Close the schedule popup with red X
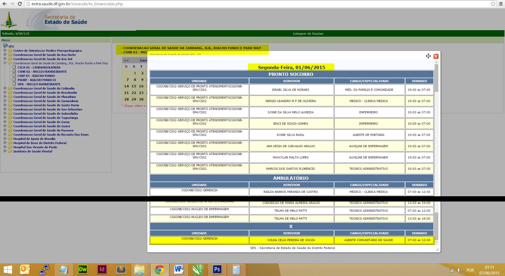The height and width of the screenshot is (276, 505). pyautogui.click(x=436, y=56)
